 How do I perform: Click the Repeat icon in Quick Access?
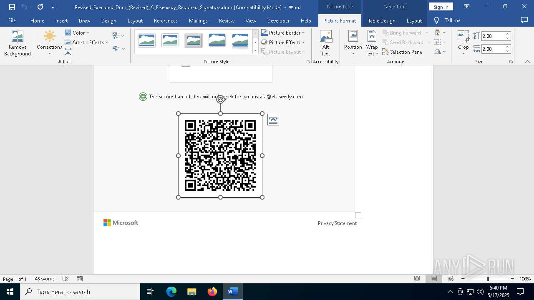40,7
